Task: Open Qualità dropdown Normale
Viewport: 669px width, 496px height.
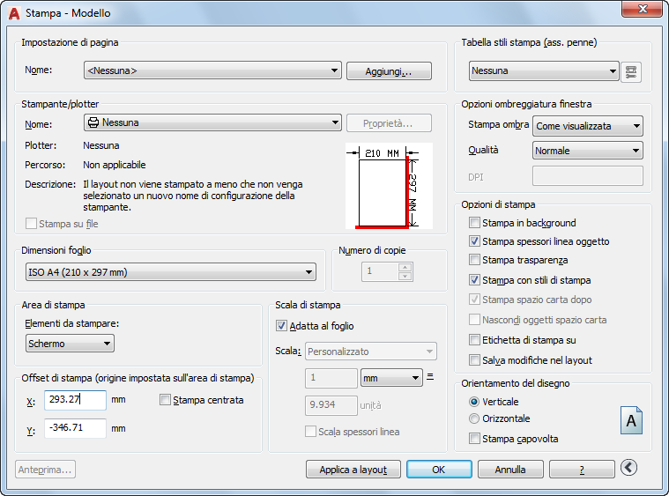Action: (x=588, y=151)
